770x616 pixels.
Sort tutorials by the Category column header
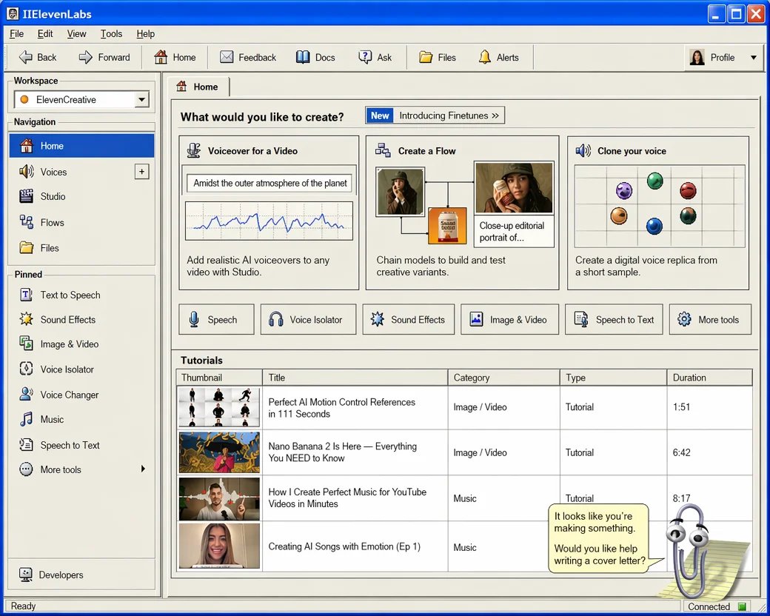[504, 378]
